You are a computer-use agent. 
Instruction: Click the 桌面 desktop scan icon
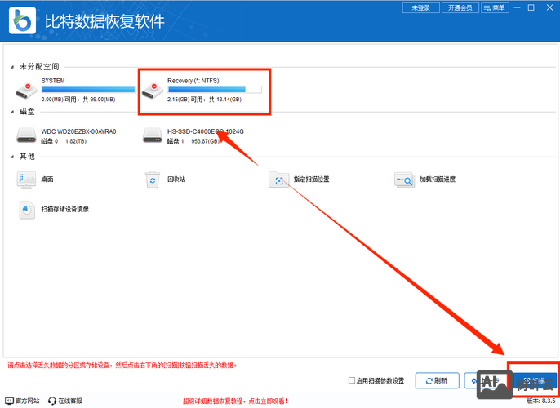[x=27, y=179]
